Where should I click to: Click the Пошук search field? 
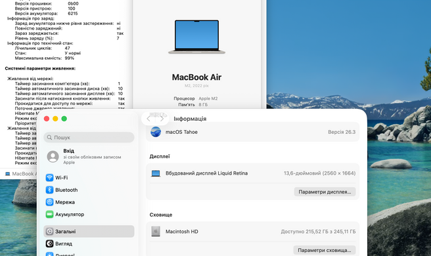(x=89, y=137)
